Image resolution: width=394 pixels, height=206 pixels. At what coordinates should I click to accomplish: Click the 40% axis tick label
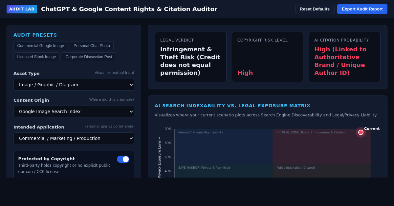[x=168, y=171]
